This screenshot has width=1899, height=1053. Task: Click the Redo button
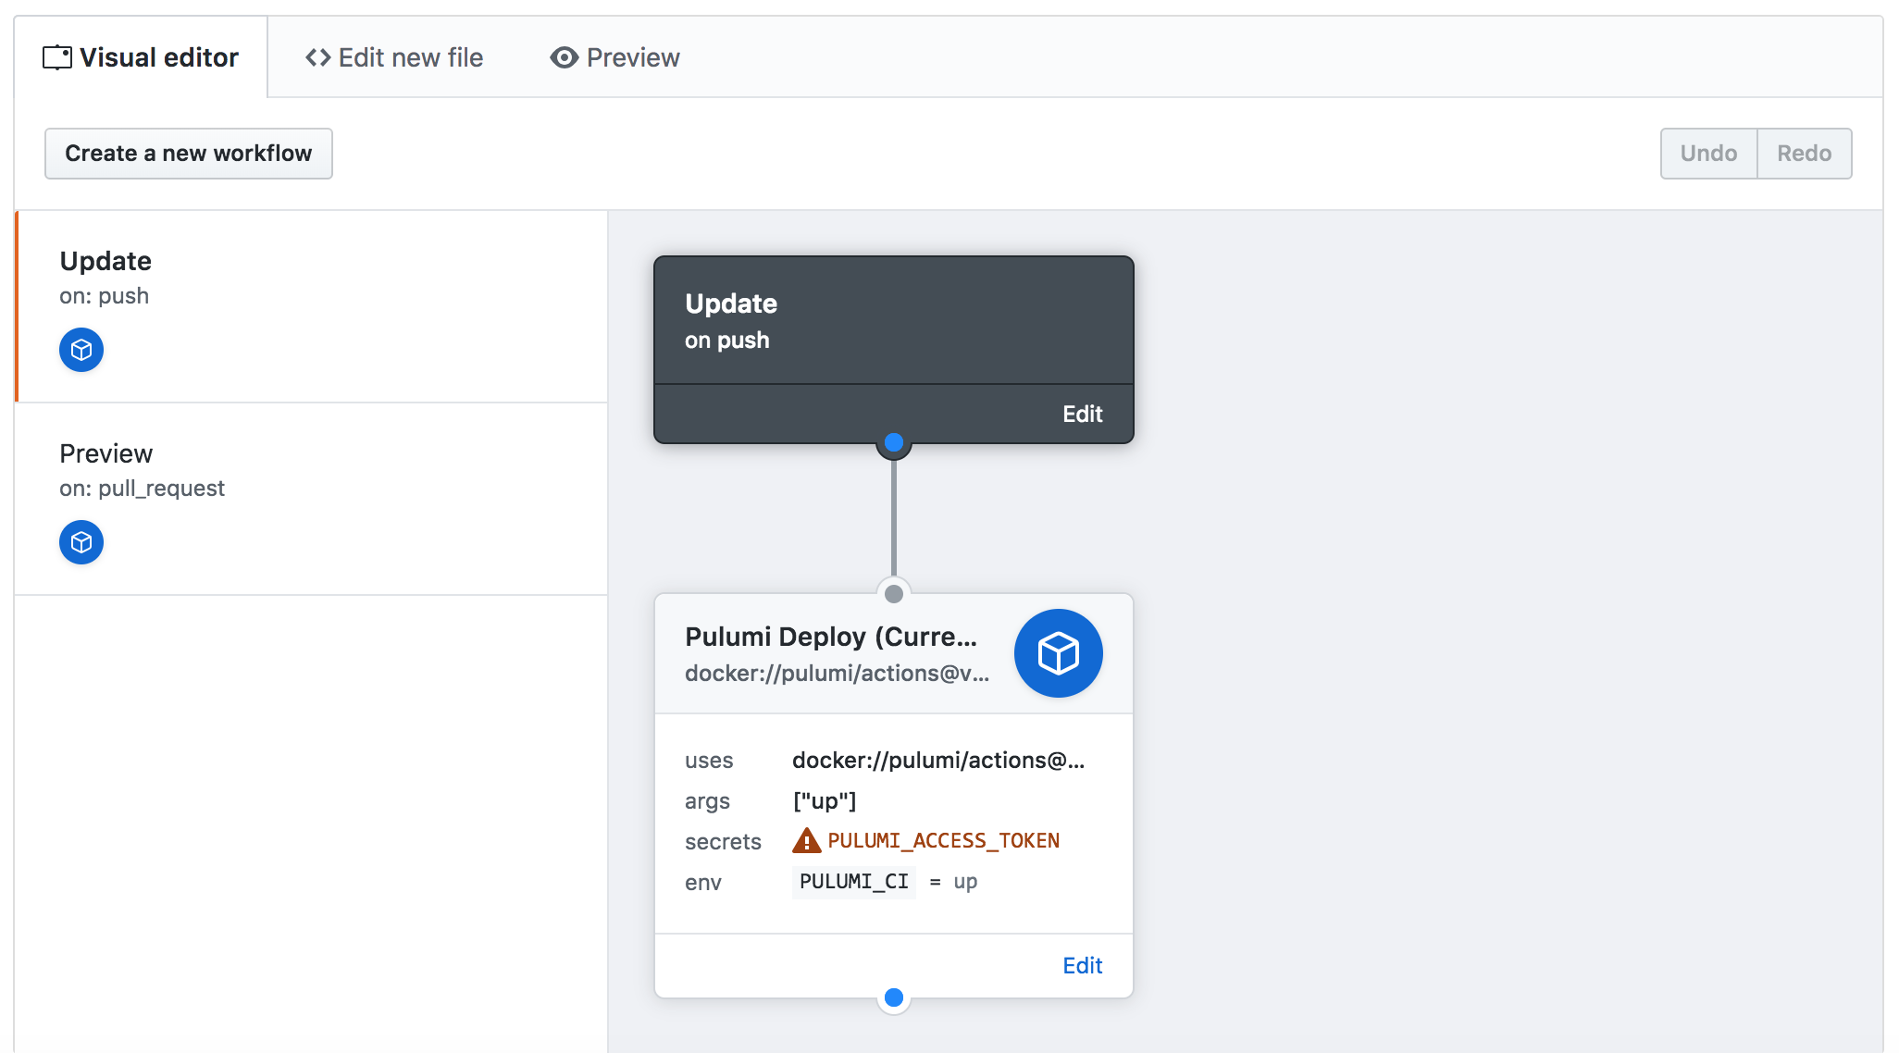click(1805, 154)
